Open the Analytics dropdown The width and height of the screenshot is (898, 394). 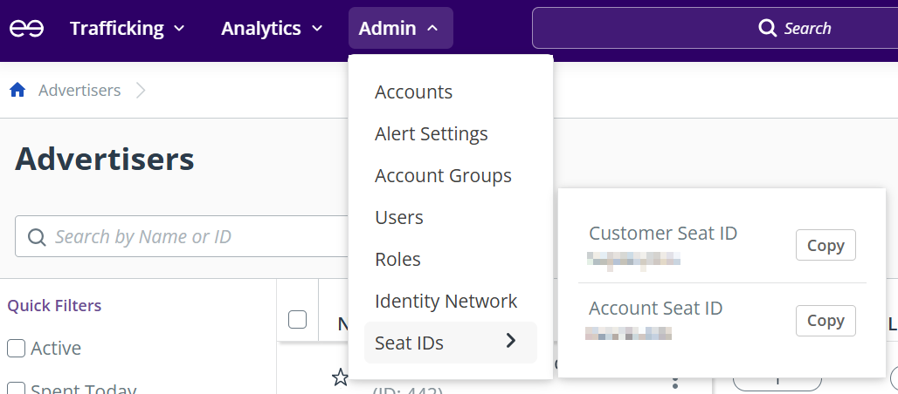point(273,29)
